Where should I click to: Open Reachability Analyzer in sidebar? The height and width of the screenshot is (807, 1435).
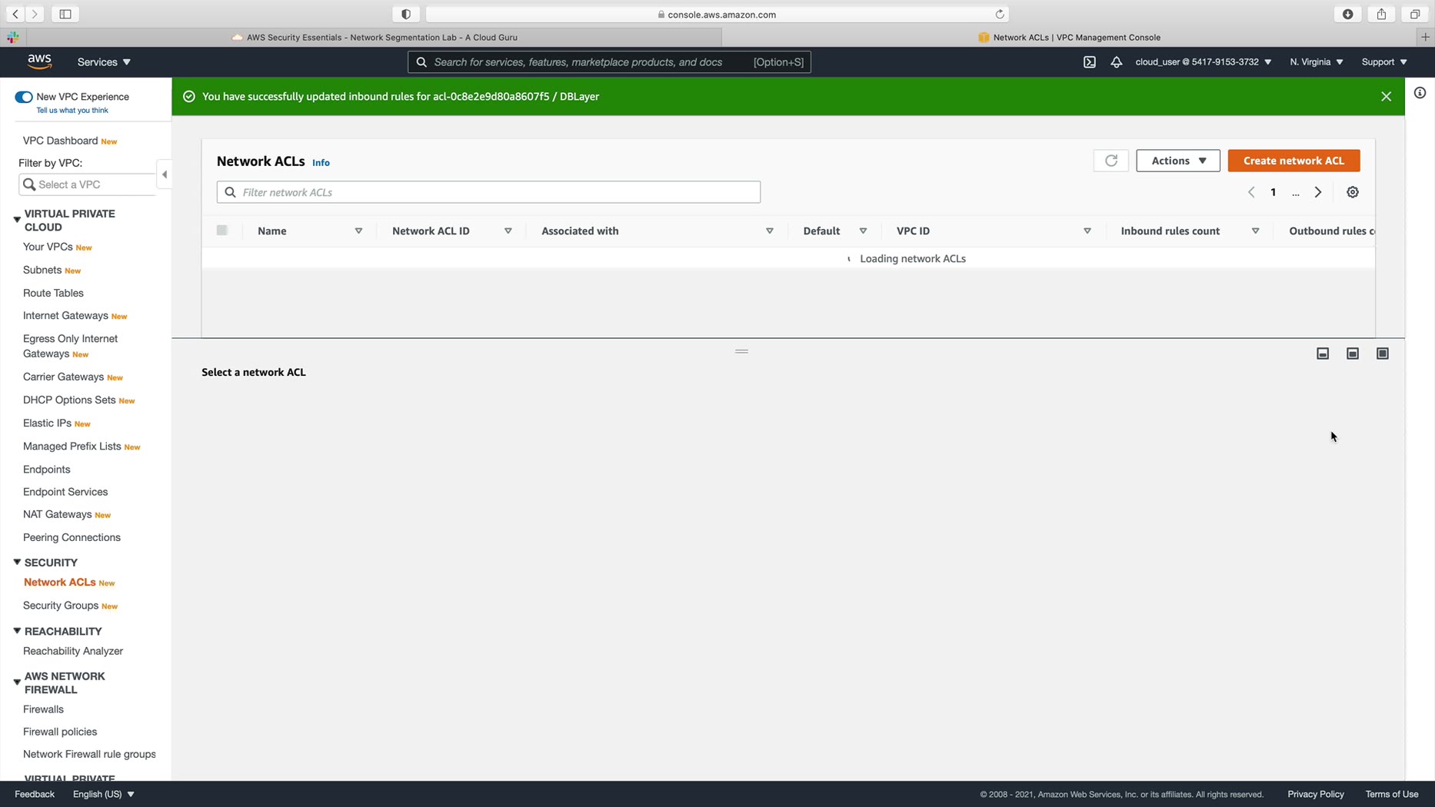(73, 651)
